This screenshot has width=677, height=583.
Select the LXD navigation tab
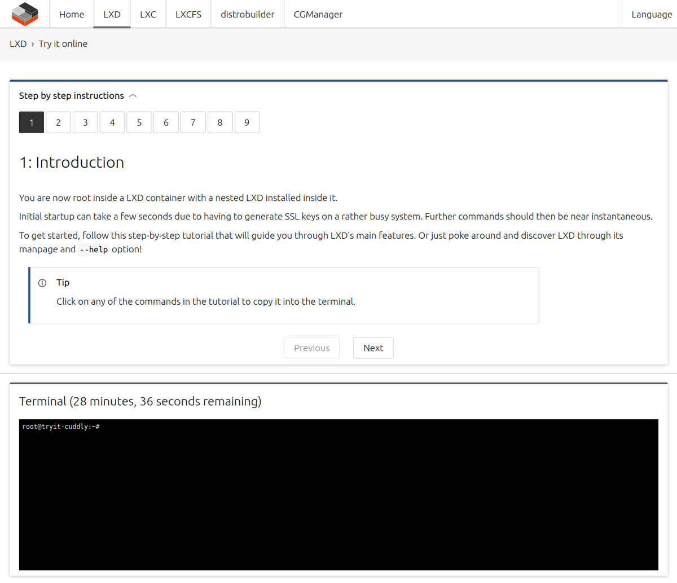(112, 14)
